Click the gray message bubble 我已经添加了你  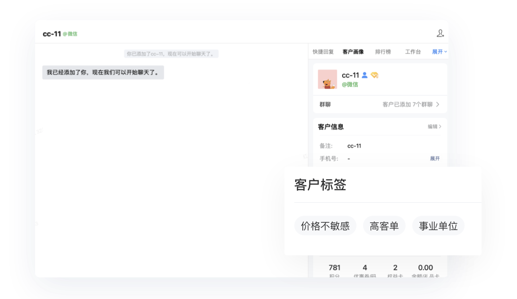pos(103,73)
